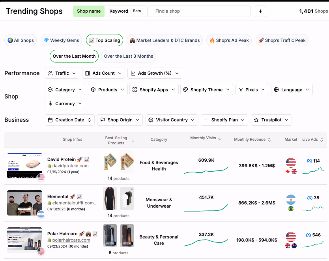Click Polar Haircare second product image
Screen dimensions: 329x261
click(127, 236)
